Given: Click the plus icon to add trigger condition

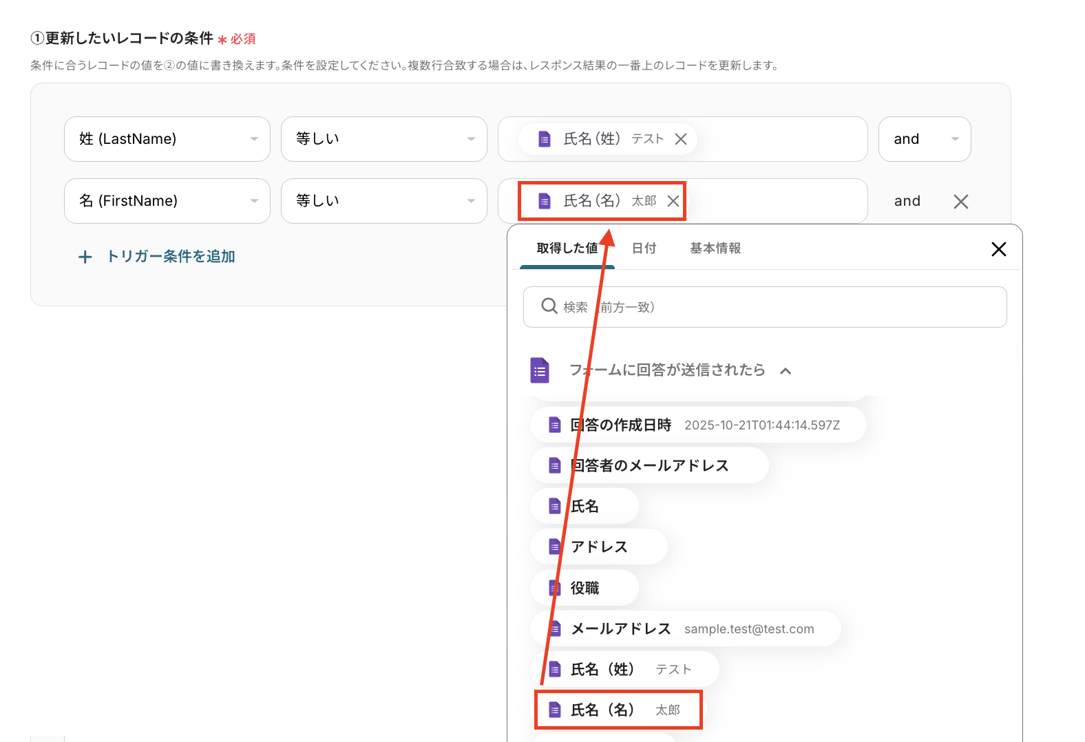Looking at the screenshot, I should click(x=85, y=257).
